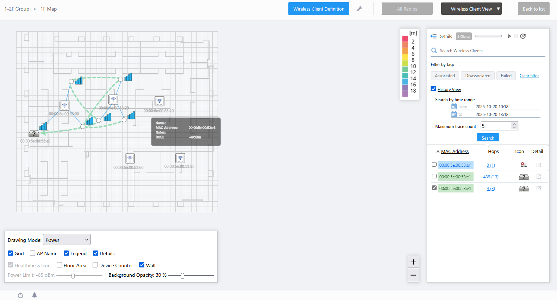Viewport: 557px width, 300px height.
Task: Click the Background Opacity slider handle
Action: (182, 276)
